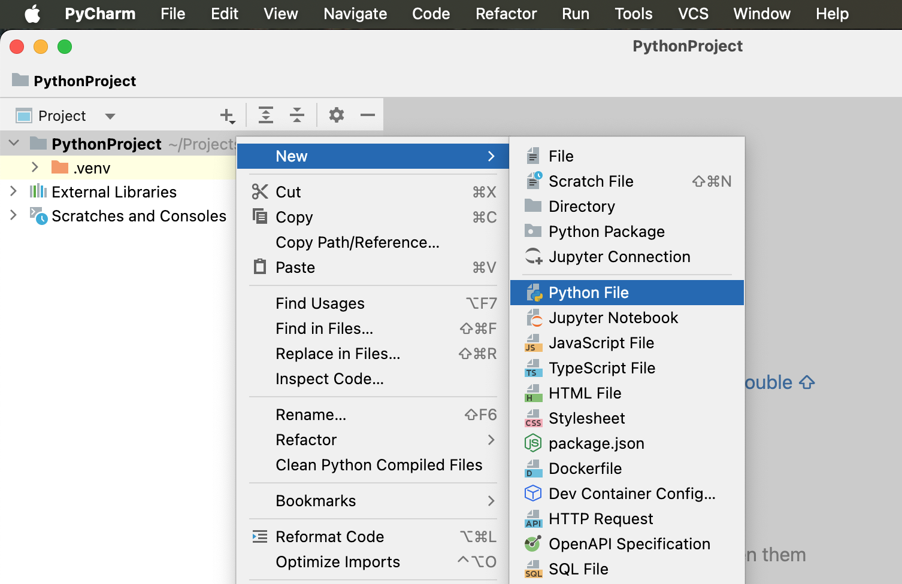This screenshot has height=584, width=902.
Task: Select External Libraries tree item
Action: (x=114, y=192)
